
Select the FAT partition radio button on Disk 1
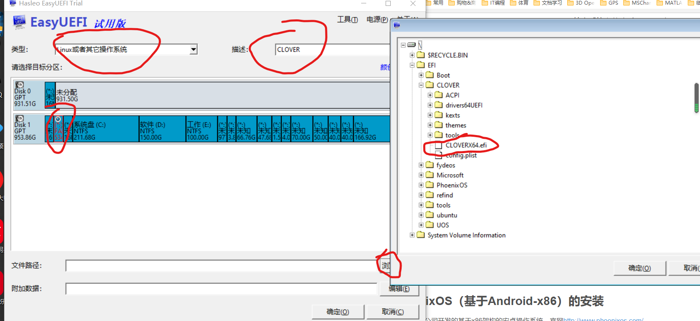click(x=58, y=119)
